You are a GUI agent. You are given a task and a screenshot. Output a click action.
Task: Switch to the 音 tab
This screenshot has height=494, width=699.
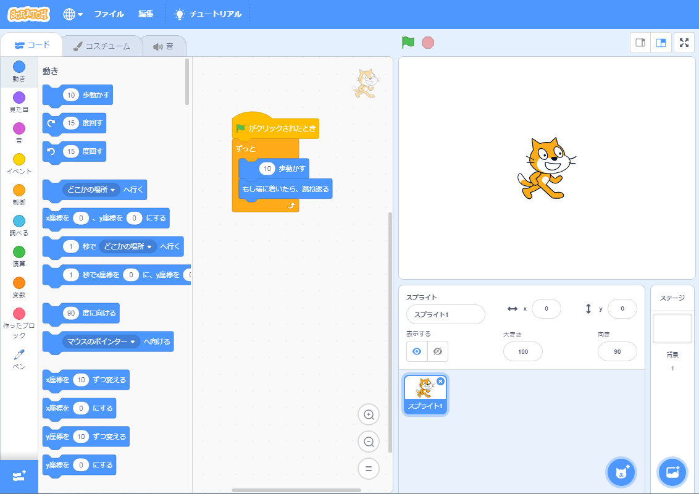164,46
